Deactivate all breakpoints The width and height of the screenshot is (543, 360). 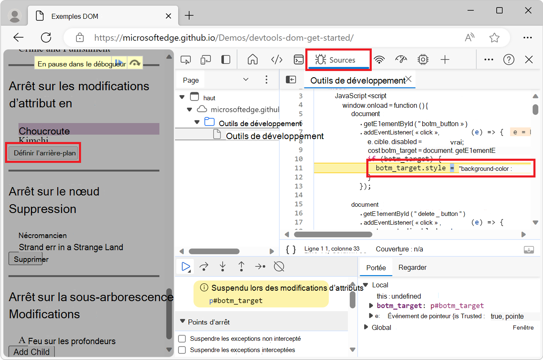click(279, 266)
